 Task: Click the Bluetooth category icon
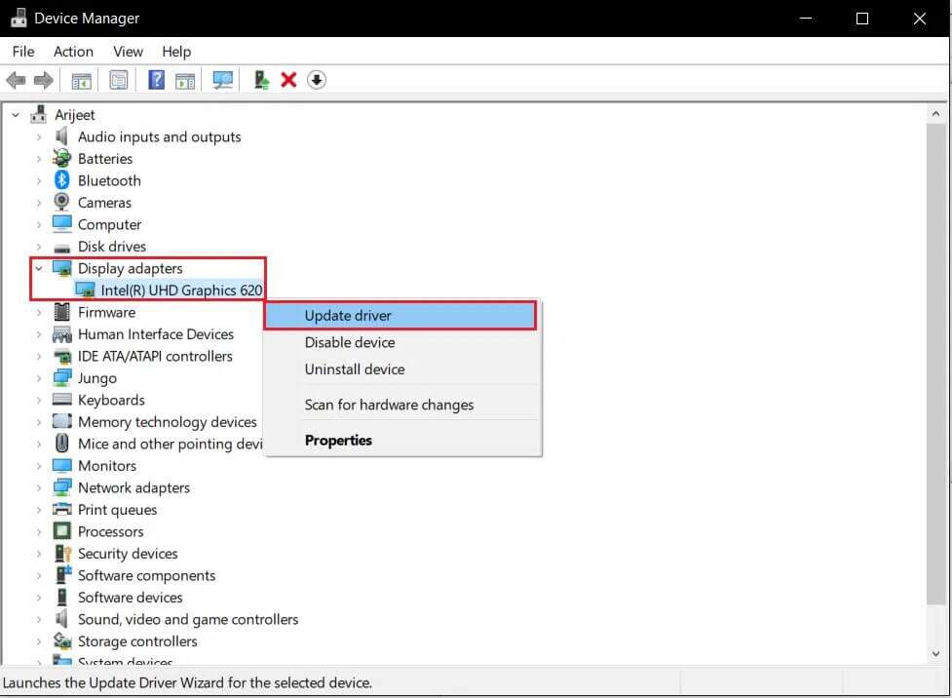tap(62, 180)
